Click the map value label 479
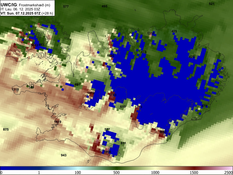This screenshot has width=233, height=175. click(204, 106)
